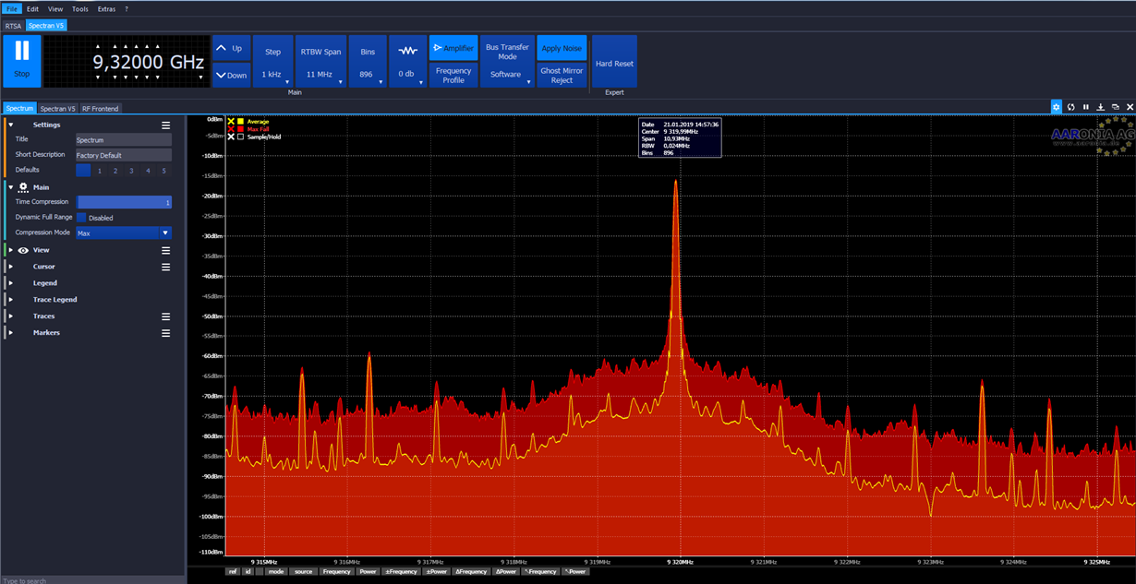Open the Cursor section hamburger menu
This screenshot has width=1136, height=584.
166,267
